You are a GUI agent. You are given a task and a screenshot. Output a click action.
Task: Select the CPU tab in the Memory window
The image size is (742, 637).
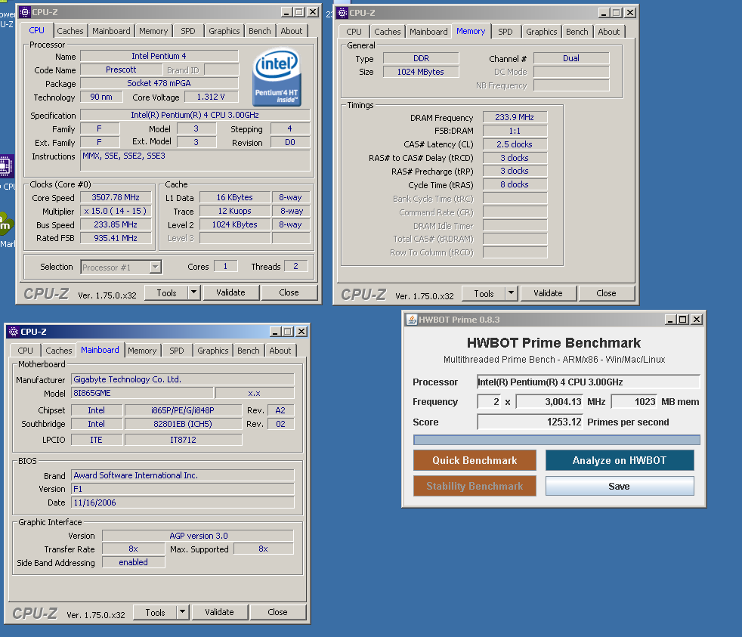pos(354,32)
